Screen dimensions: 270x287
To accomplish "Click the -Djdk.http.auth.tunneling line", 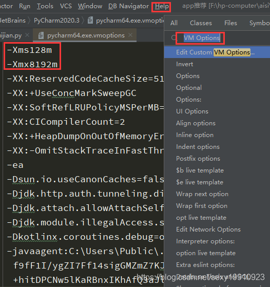I will coord(85,194).
